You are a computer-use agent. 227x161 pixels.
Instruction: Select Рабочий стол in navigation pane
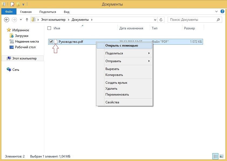click(25, 47)
